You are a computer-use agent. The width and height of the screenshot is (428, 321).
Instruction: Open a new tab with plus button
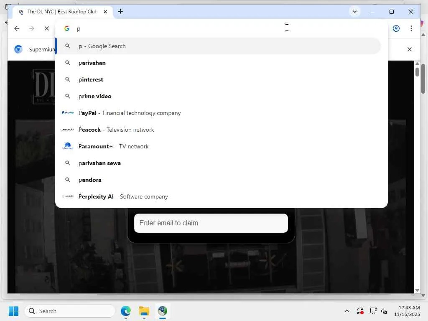click(x=120, y=11)
